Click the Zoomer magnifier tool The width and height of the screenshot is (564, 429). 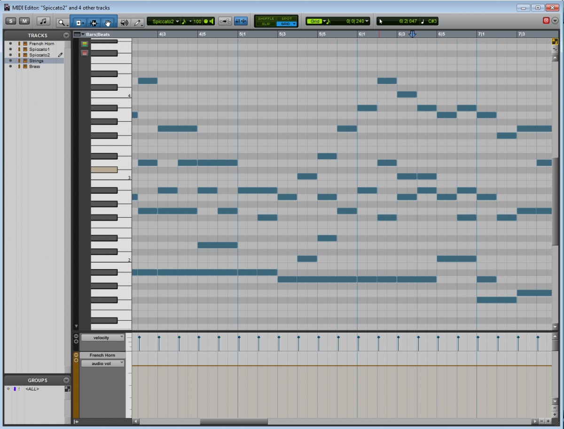(x=61, y=22)
